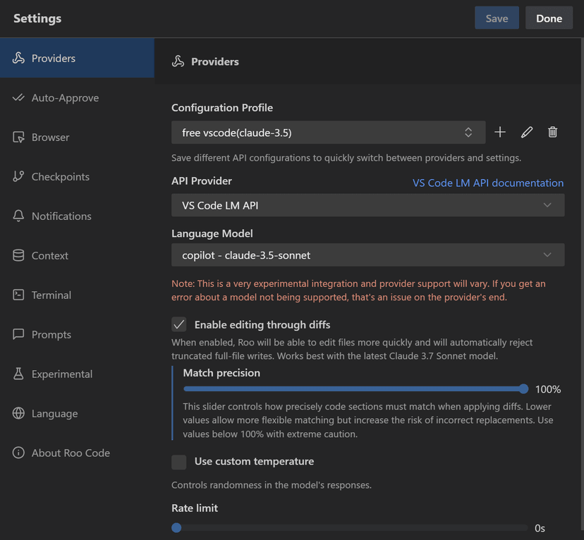584x540 pixels.
Task: Disable the Enable editing through diffs checkbox
Action: tap(178, 324)
